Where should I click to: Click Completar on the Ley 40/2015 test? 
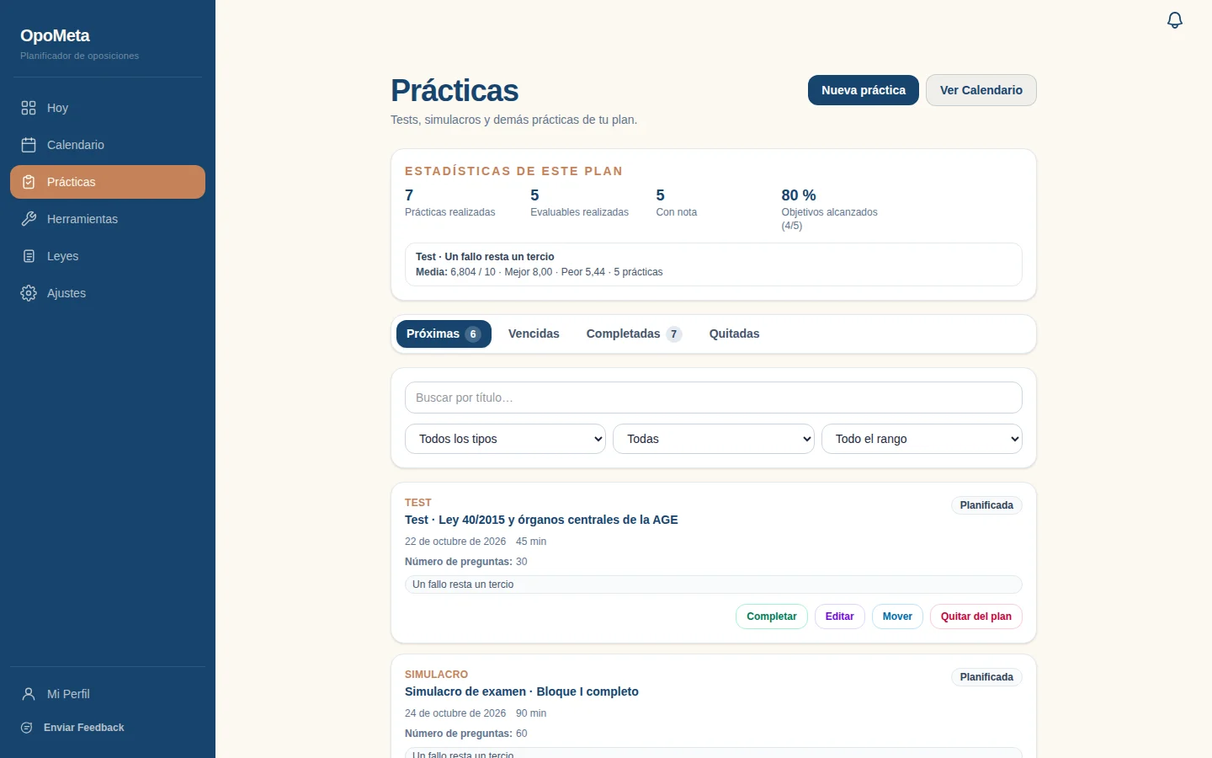(x=772, y=617)
